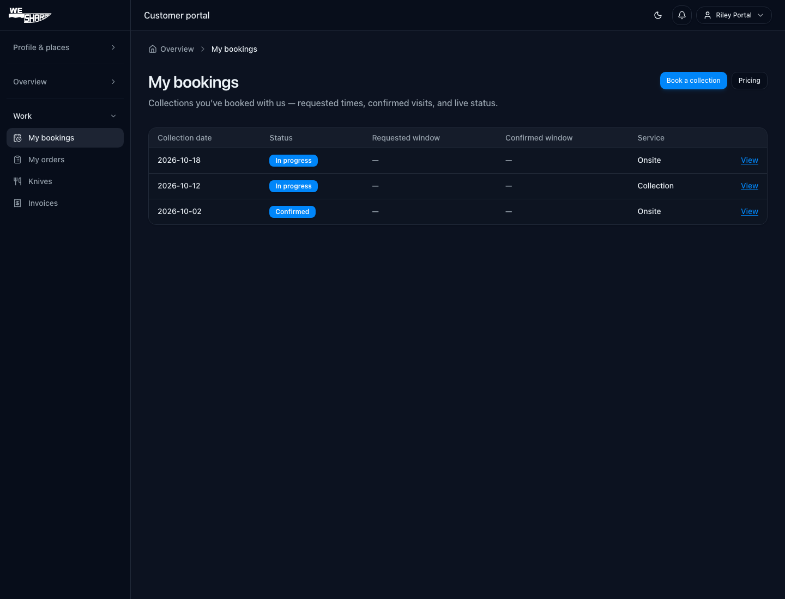Click Knives utensils icon
The width and height of the screenshot is (785, 599).
pos(17,181)
